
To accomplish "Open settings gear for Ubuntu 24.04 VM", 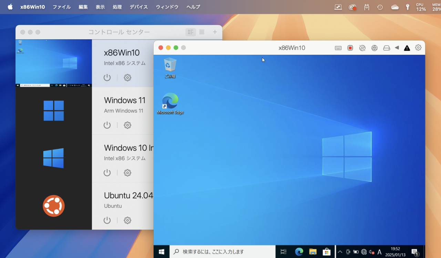I will point(127,220).
